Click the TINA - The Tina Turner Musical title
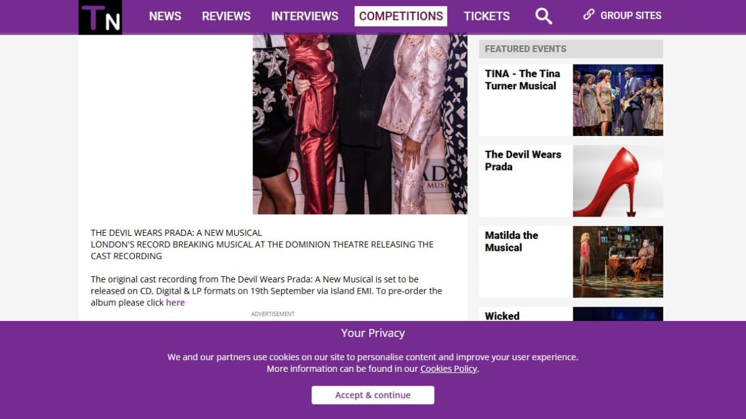 click(x=522, y=79)
